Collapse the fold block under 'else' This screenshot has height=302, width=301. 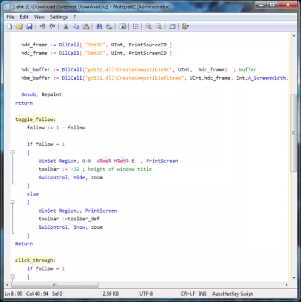[x=12, y=202]
